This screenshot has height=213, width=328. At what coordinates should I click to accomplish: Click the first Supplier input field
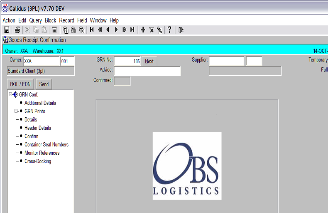coord(227,61)
